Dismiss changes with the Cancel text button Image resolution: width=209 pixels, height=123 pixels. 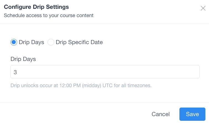tap(161, 114)
